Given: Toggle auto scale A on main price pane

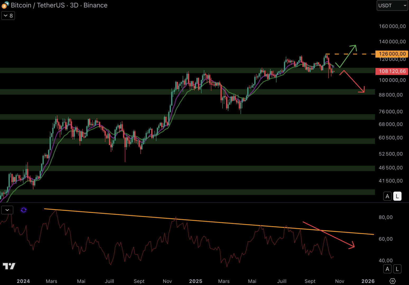Looking at the screenshot, I should [387, 196].
